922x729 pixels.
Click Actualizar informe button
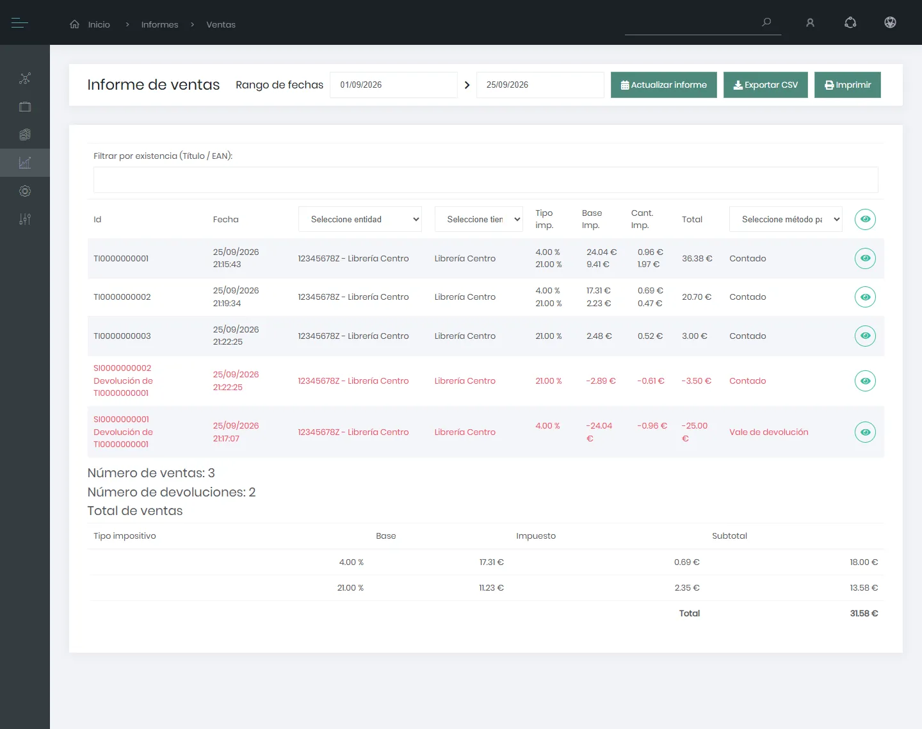664,85
